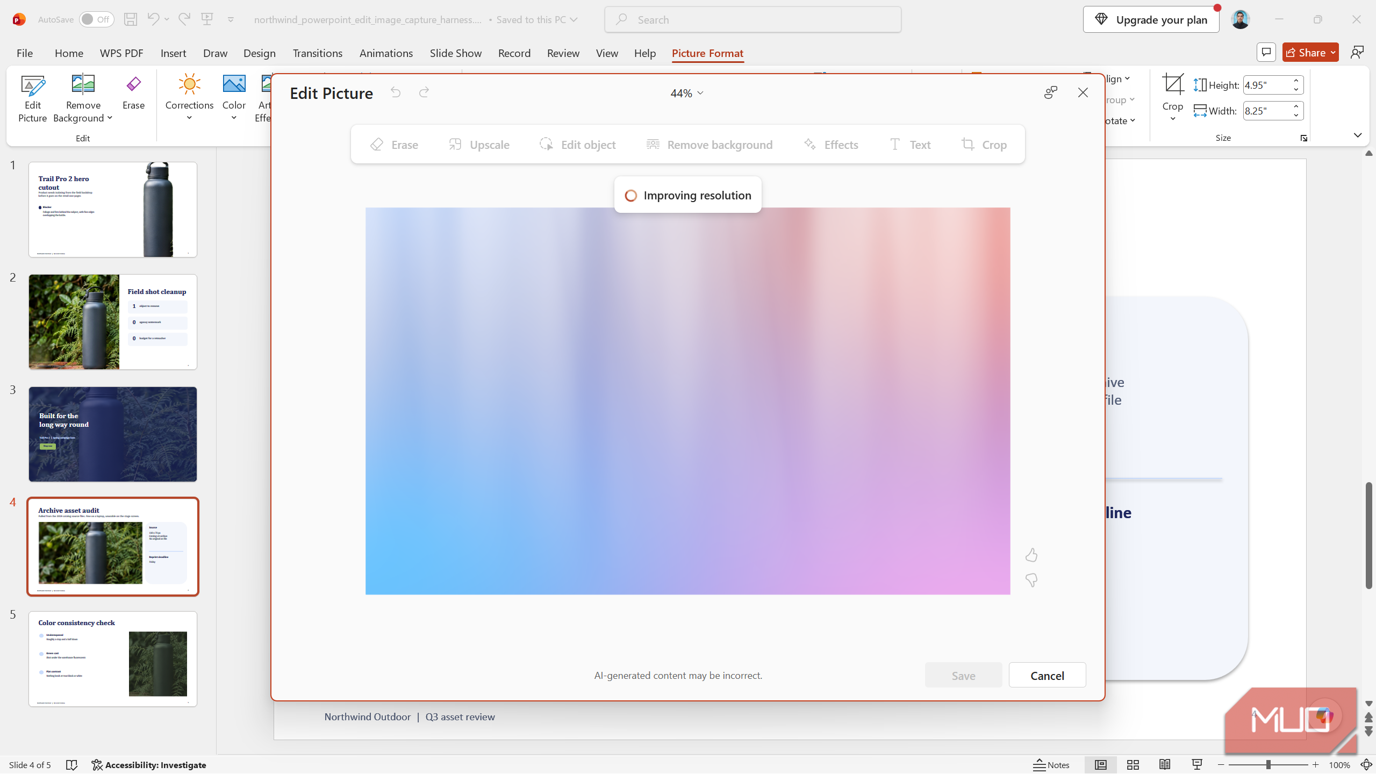This screenshot has width=1376, height=774.
Task: Redo inside the Edit Picture dialog
Action: point(424,92)
